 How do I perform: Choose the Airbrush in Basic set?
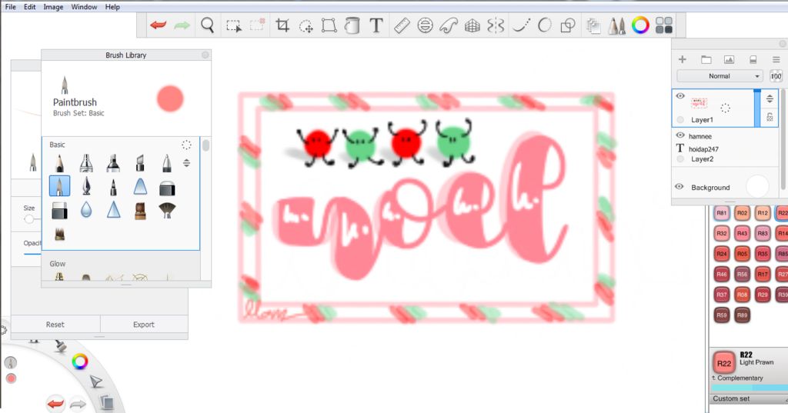click(x=86, y=163)
